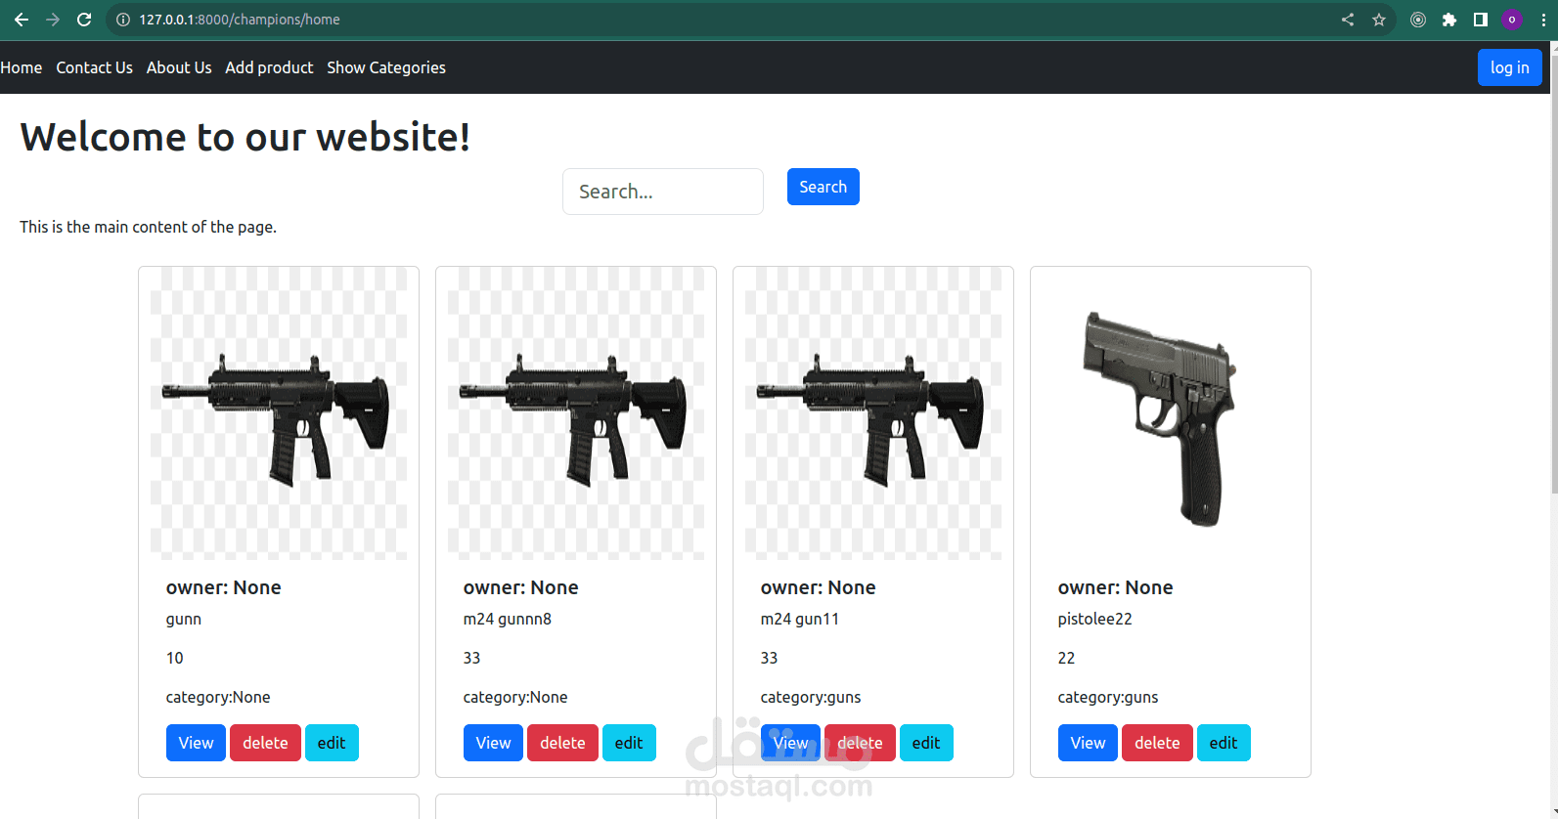Click price '22' on pistolee22 card

1067,658
